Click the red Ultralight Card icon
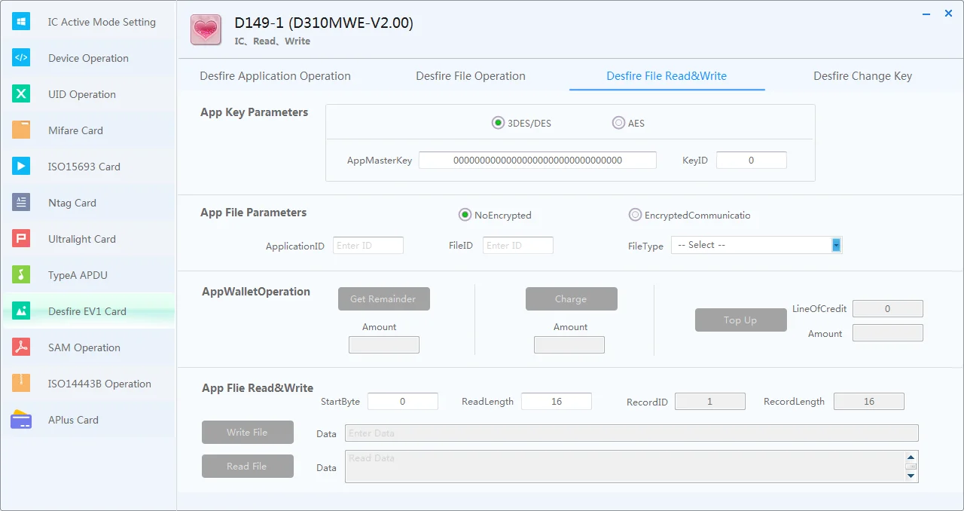The height and width of the screenshot is (511, 964). pyautogui.click(x=21, y=239)
